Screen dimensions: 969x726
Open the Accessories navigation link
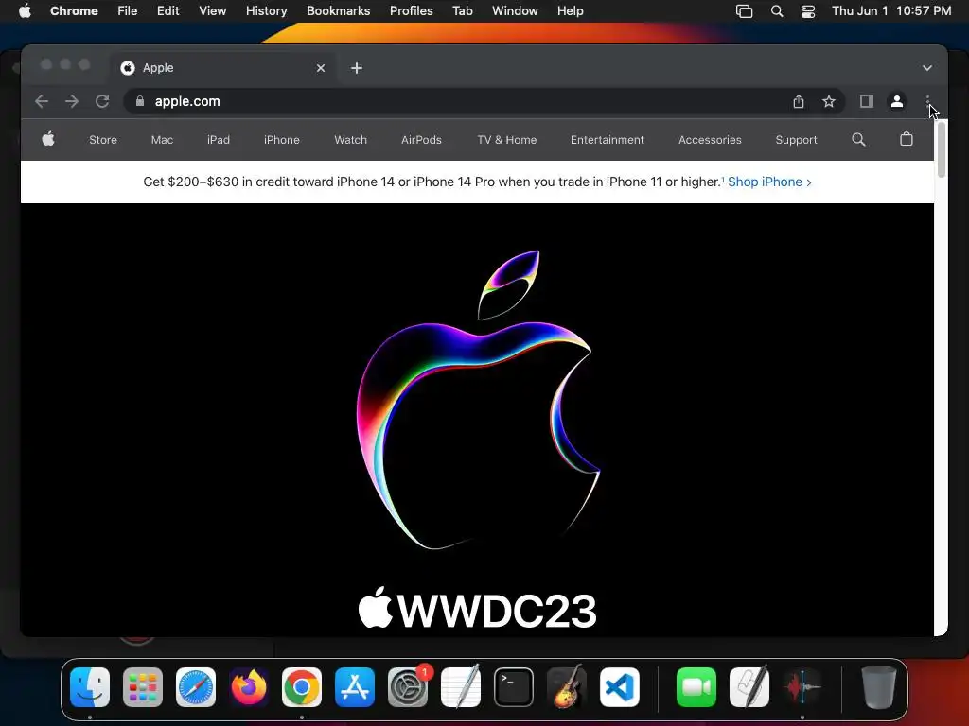tap(710, 140)
